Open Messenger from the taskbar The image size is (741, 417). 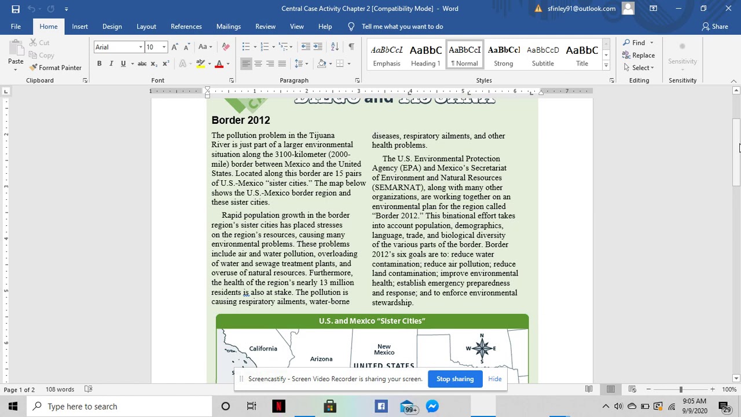(x=432, y=407)
